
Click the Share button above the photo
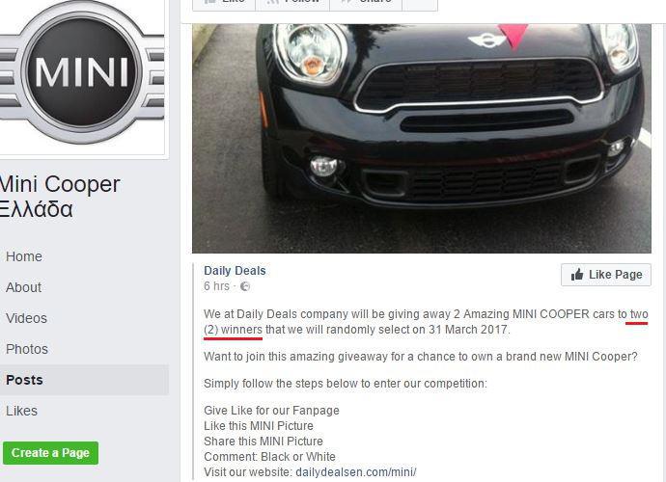point(366,4)
